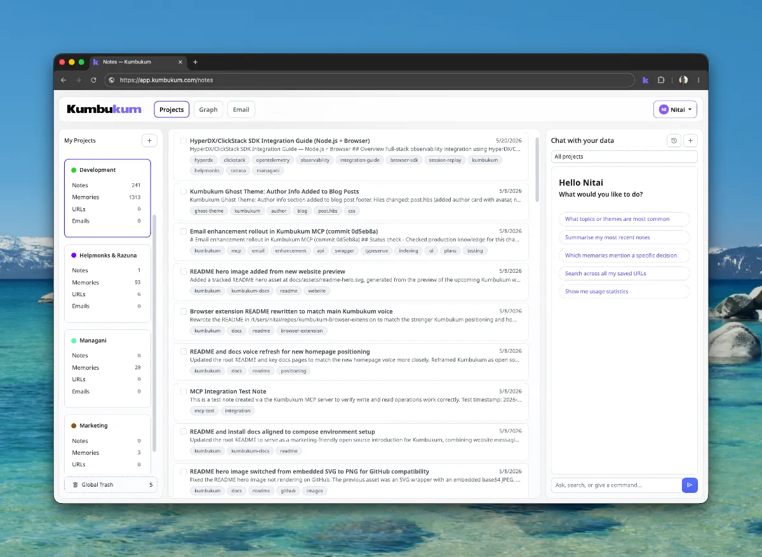Open browser profile avatar

point(683,80)
